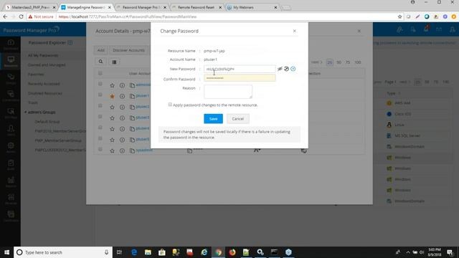Open Owned and Managed in Password Explorer
Image resolution: width=459 pixels, height=258 pixels.
47,65
